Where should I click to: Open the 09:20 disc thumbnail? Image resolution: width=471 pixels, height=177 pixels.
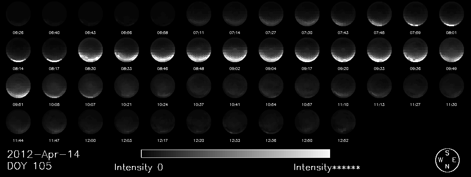click(x=343, y=50)
